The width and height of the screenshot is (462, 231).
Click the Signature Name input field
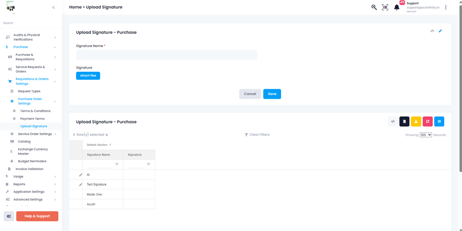pos(167,55)
